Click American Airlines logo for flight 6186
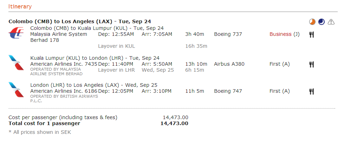 coord(17,90)
